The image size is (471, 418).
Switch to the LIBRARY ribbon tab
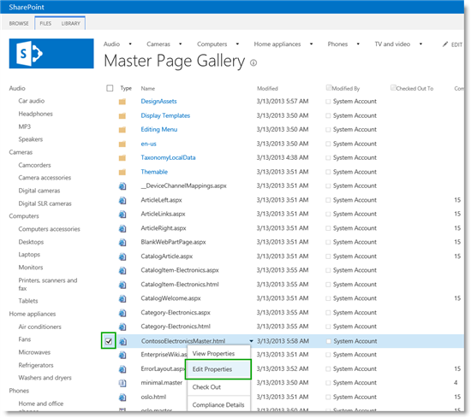[x=71, y=23]
